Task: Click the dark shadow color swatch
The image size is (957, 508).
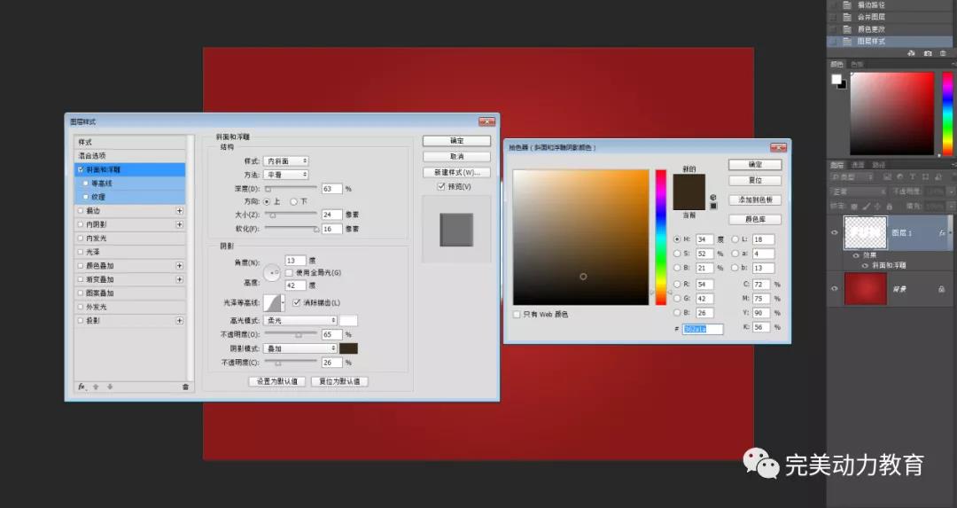Action: 348,348
